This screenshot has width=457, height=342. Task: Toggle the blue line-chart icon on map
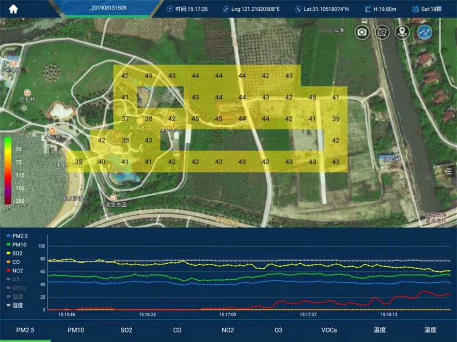(424, 32)
